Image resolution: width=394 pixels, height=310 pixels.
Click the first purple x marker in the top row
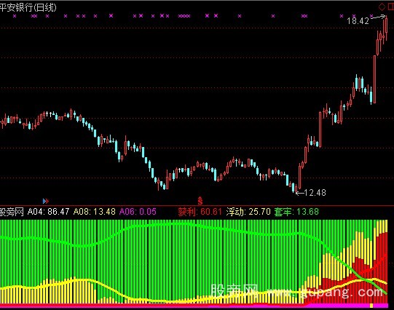15,16
